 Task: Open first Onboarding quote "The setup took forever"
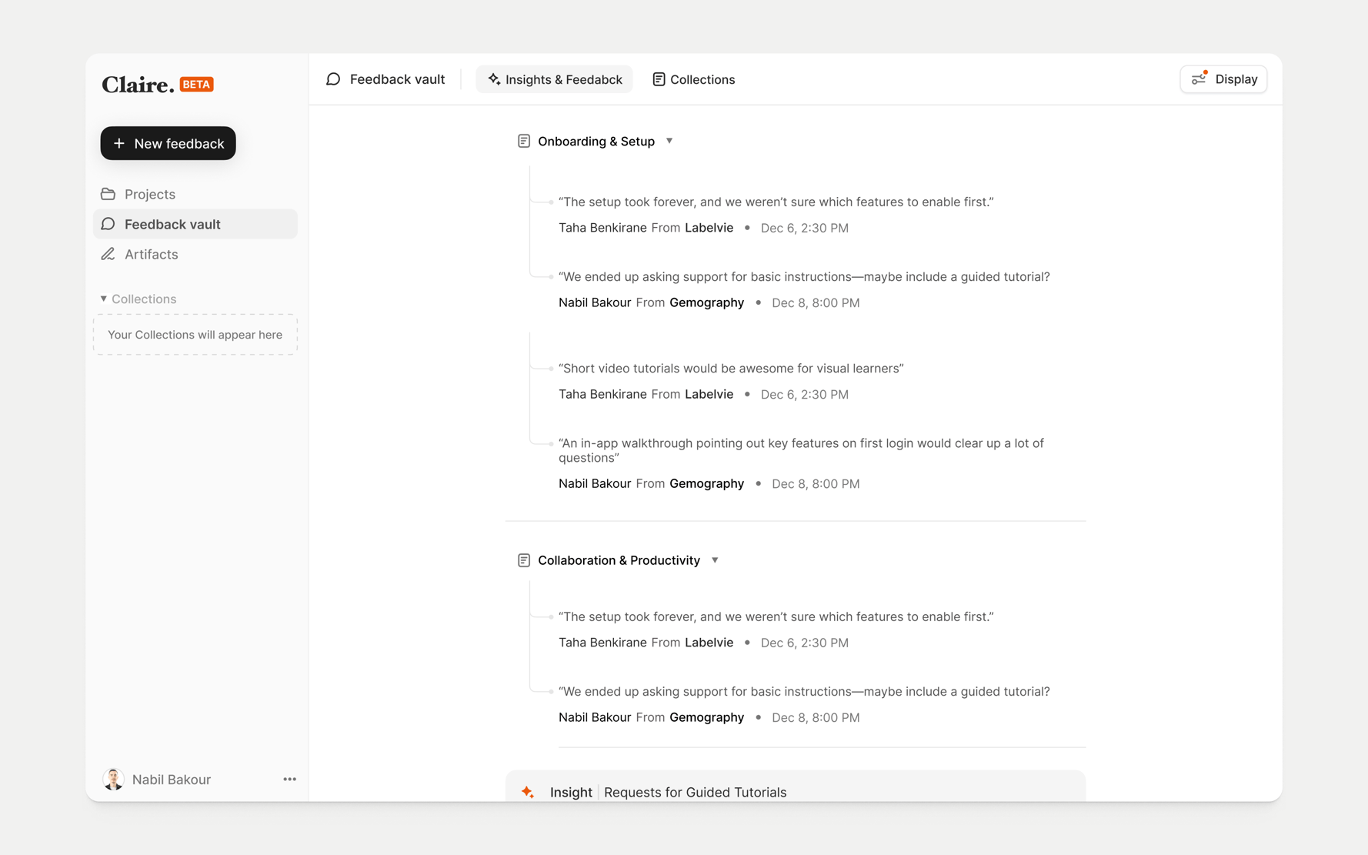click(x=776, y=202)
